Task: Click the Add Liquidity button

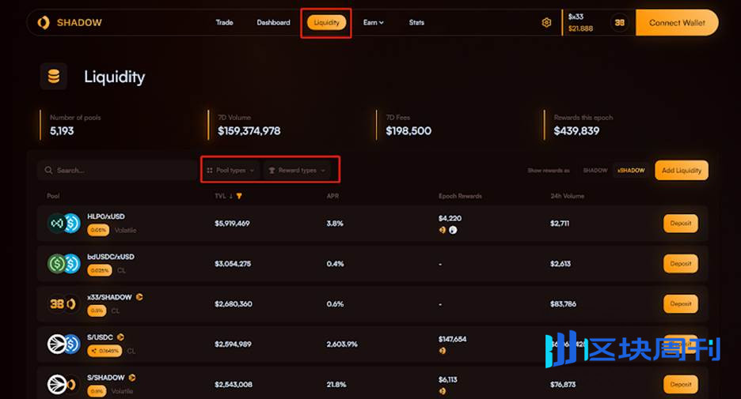Action: click(682, 170)
